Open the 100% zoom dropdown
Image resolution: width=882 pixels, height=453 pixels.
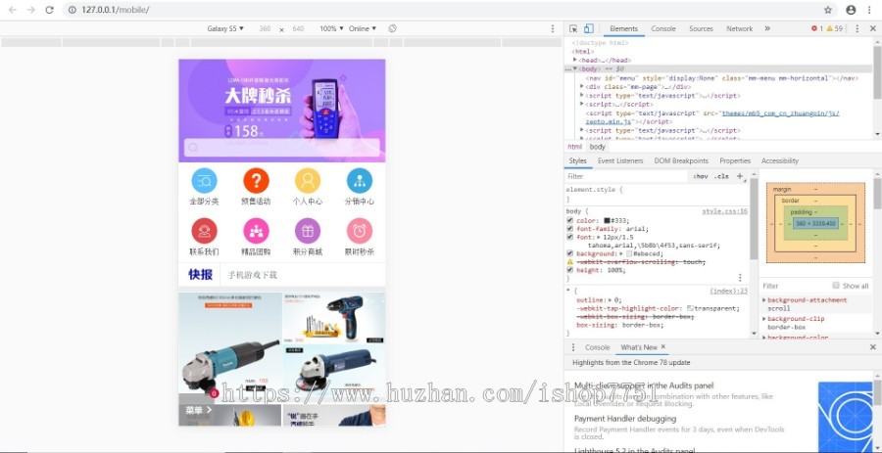point(331,28)
